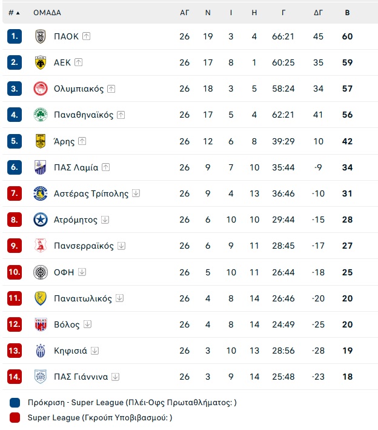Click Παναθηναϊκός shamrock crest
The width and height of the screenshot is (378, 430).
click(x=41, y=115)
